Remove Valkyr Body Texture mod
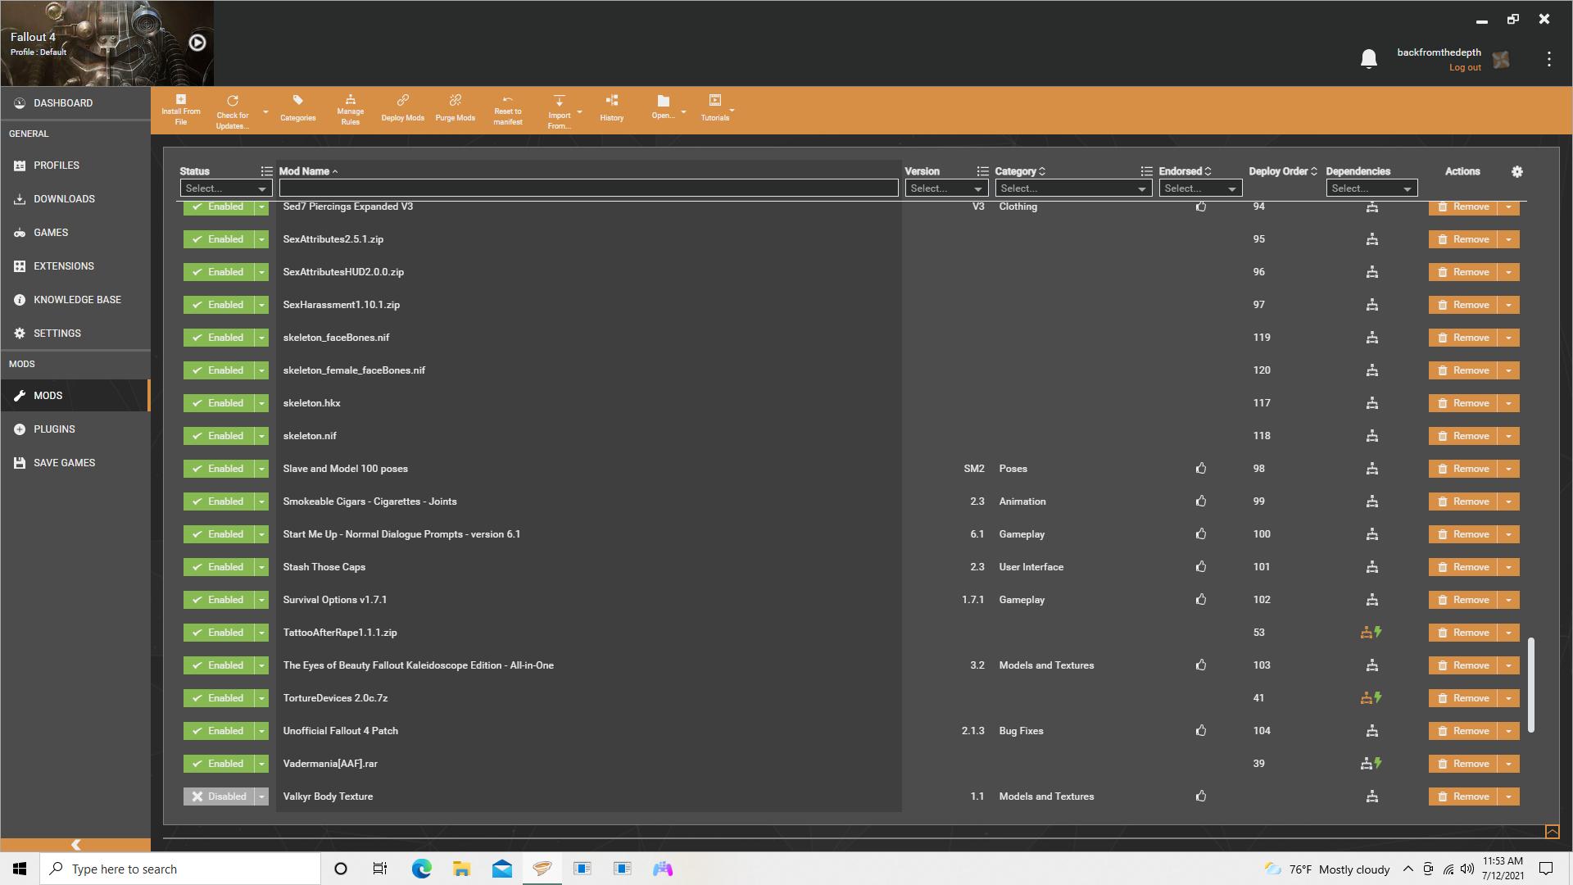Viewport: 1573px width, 885px height. tap(1463, 796)
